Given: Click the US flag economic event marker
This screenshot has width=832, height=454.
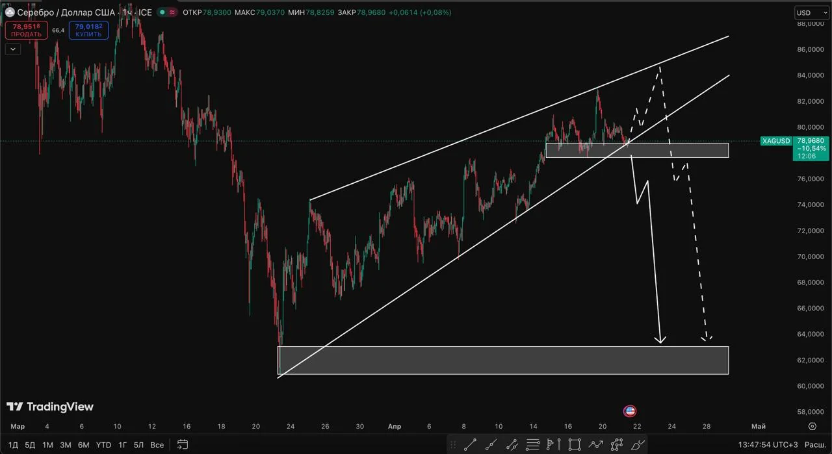Looking at the screenshot, I should (629, 411).
